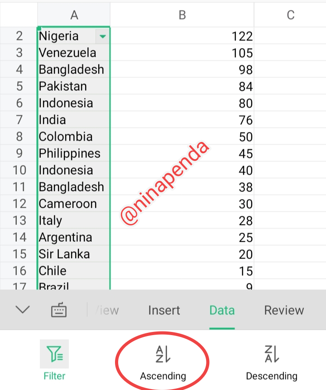Screen dimensions: 326x390
Task: Sort column with Ascending A-Z icon
Action: [163, 354]
